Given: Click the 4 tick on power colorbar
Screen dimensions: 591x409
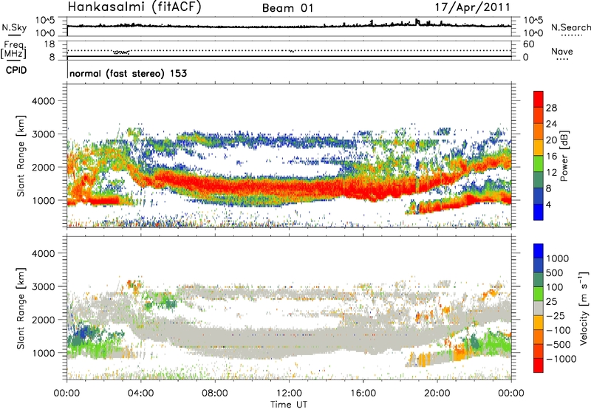Looking at the screenshot, I should [x=549, y=205].
